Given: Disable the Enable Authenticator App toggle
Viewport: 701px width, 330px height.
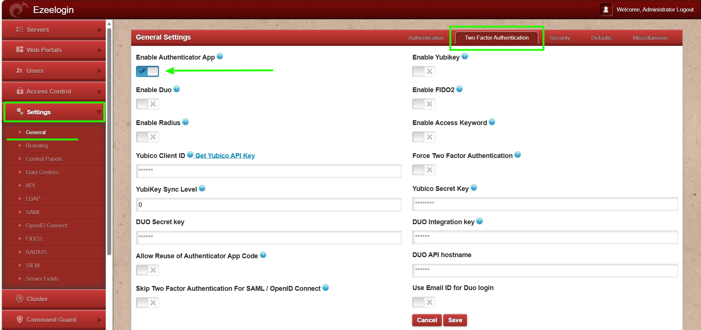Looking at the screenshot, I should [x=148, y=71].
